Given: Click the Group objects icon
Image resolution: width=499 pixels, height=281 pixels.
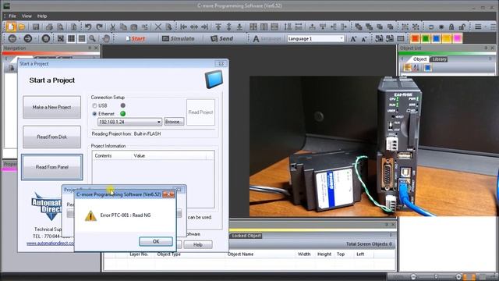Looking at the screenshot, I should click(x=405, y=27).
